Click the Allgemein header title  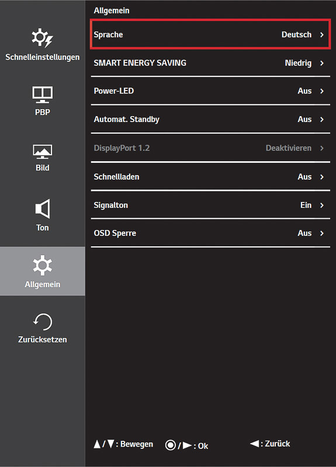pos(112,11)
